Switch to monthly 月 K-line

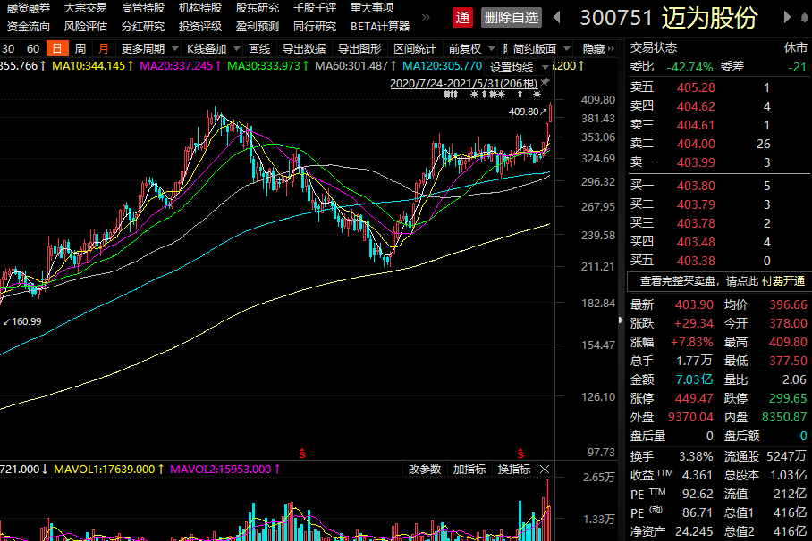[104, 48]
